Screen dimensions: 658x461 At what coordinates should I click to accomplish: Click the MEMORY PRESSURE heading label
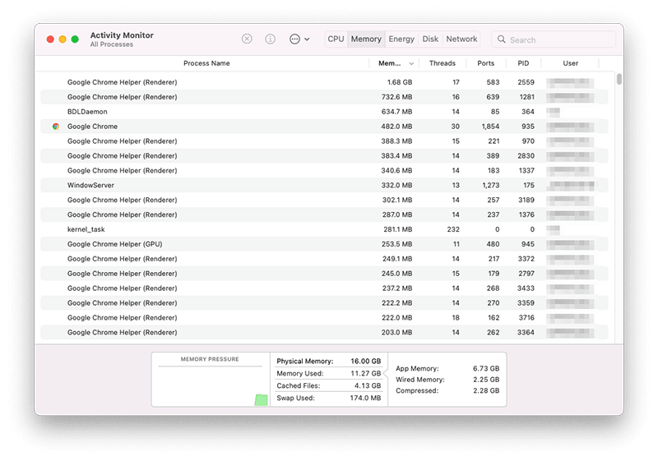pos(210,359)
